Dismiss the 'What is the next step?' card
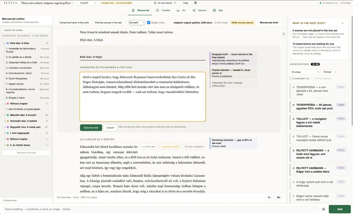This screenshot has height=214, width=353. tap(342, 23)
